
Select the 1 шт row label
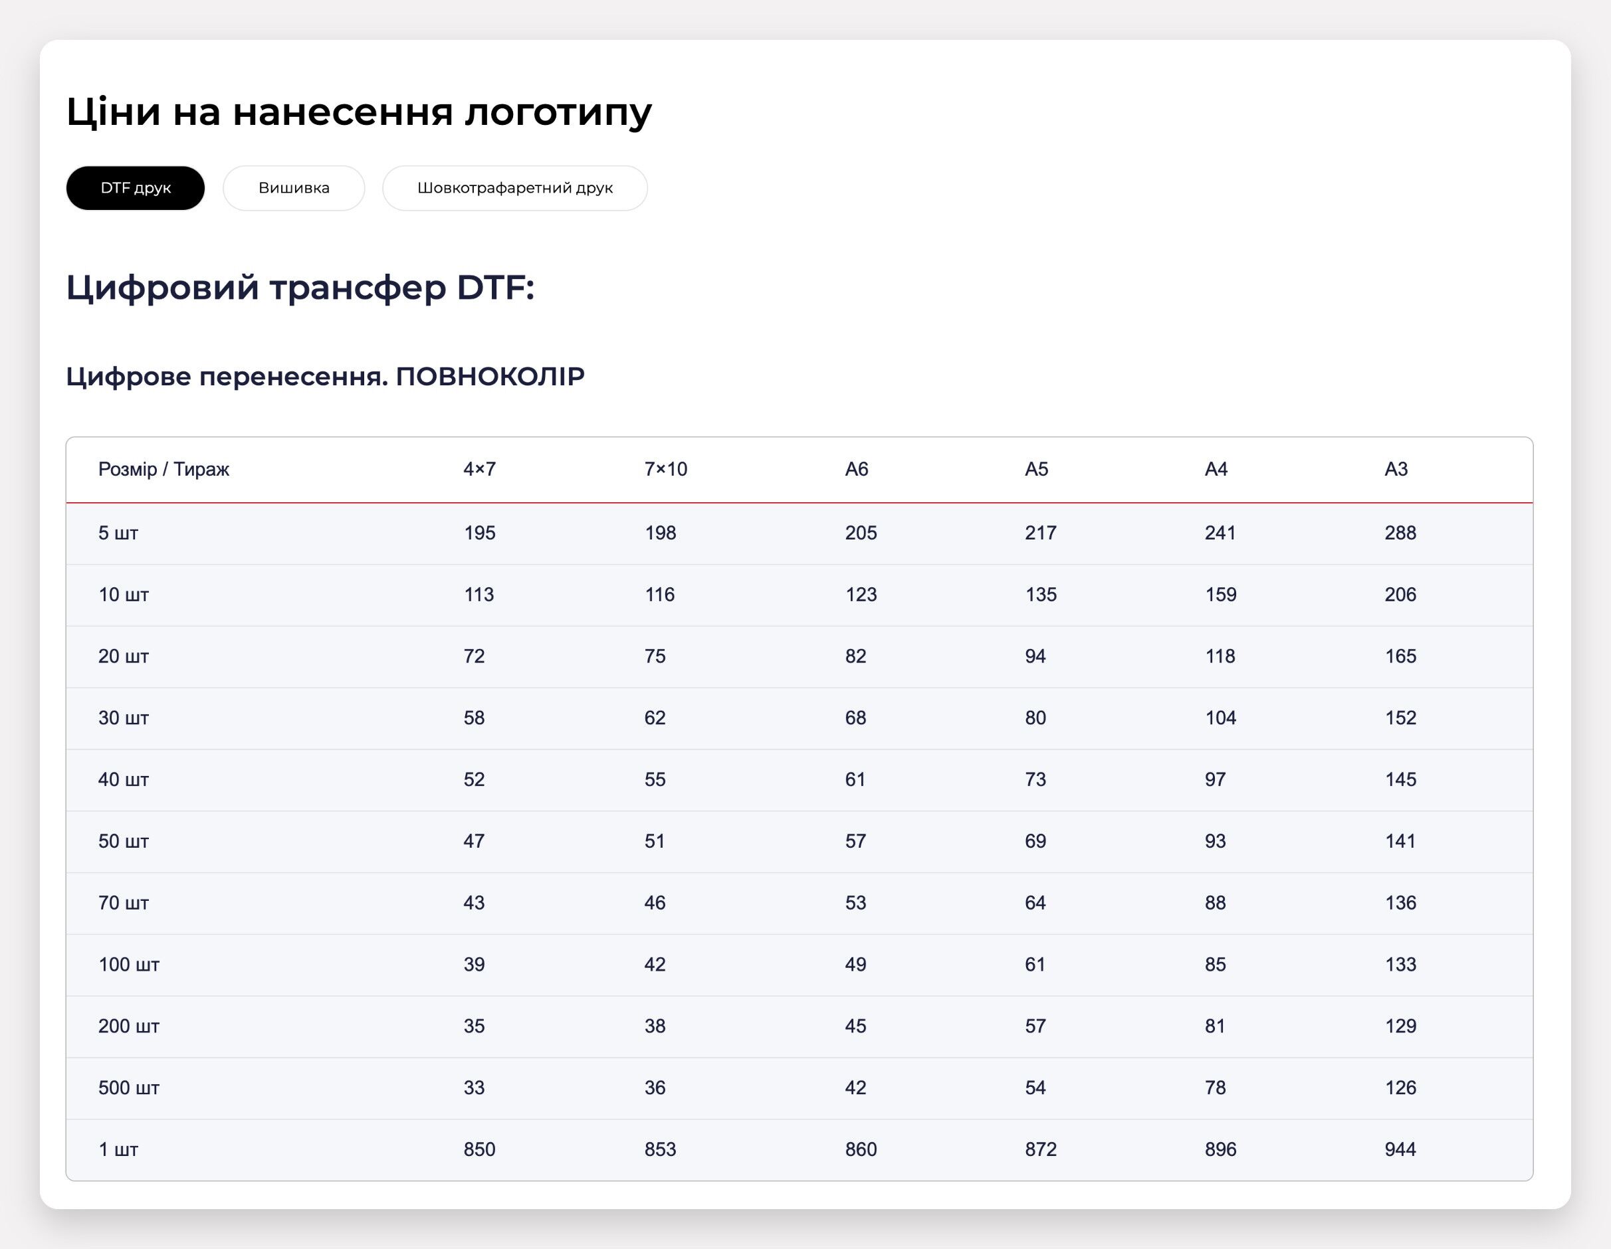tap(118, 1149)
